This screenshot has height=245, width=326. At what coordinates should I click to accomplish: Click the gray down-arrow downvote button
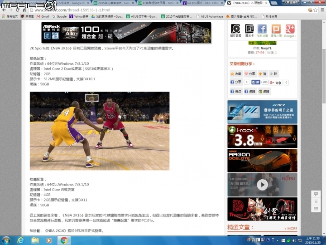point(273,74)
